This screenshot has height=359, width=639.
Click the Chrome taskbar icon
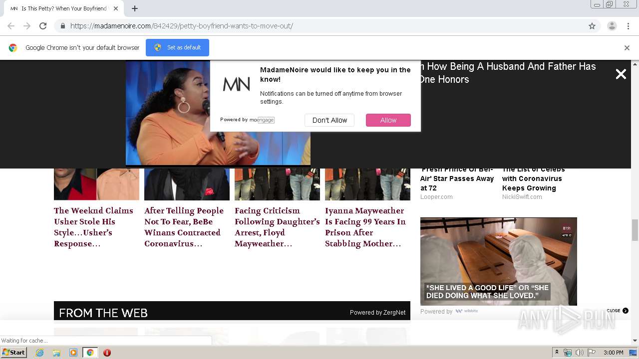[x=90, y=353]
